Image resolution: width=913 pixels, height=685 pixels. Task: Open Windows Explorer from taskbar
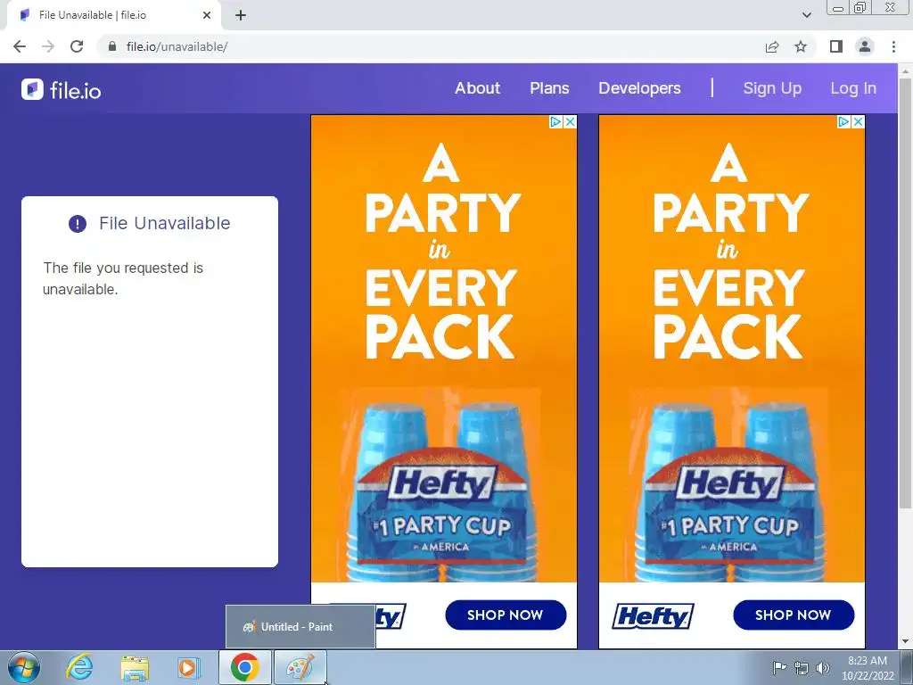pos(135,667)
